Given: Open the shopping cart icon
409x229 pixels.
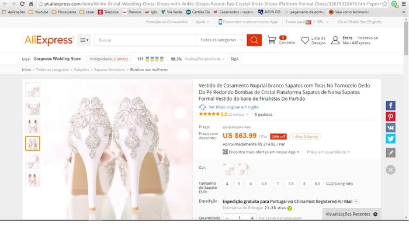Looking at the screenshot, I should click(272, 40).
